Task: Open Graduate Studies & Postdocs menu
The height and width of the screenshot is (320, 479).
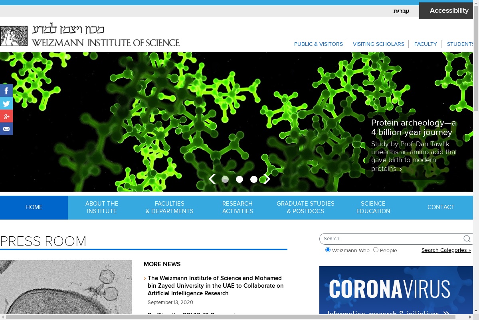Action: pos(305,207)
